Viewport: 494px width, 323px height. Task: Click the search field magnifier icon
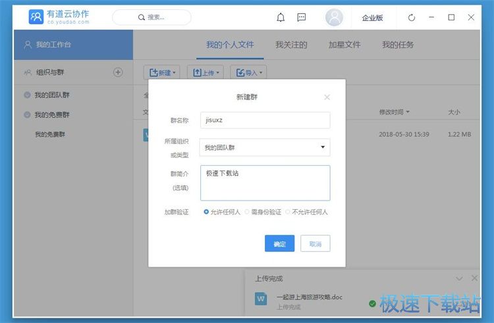142,17
